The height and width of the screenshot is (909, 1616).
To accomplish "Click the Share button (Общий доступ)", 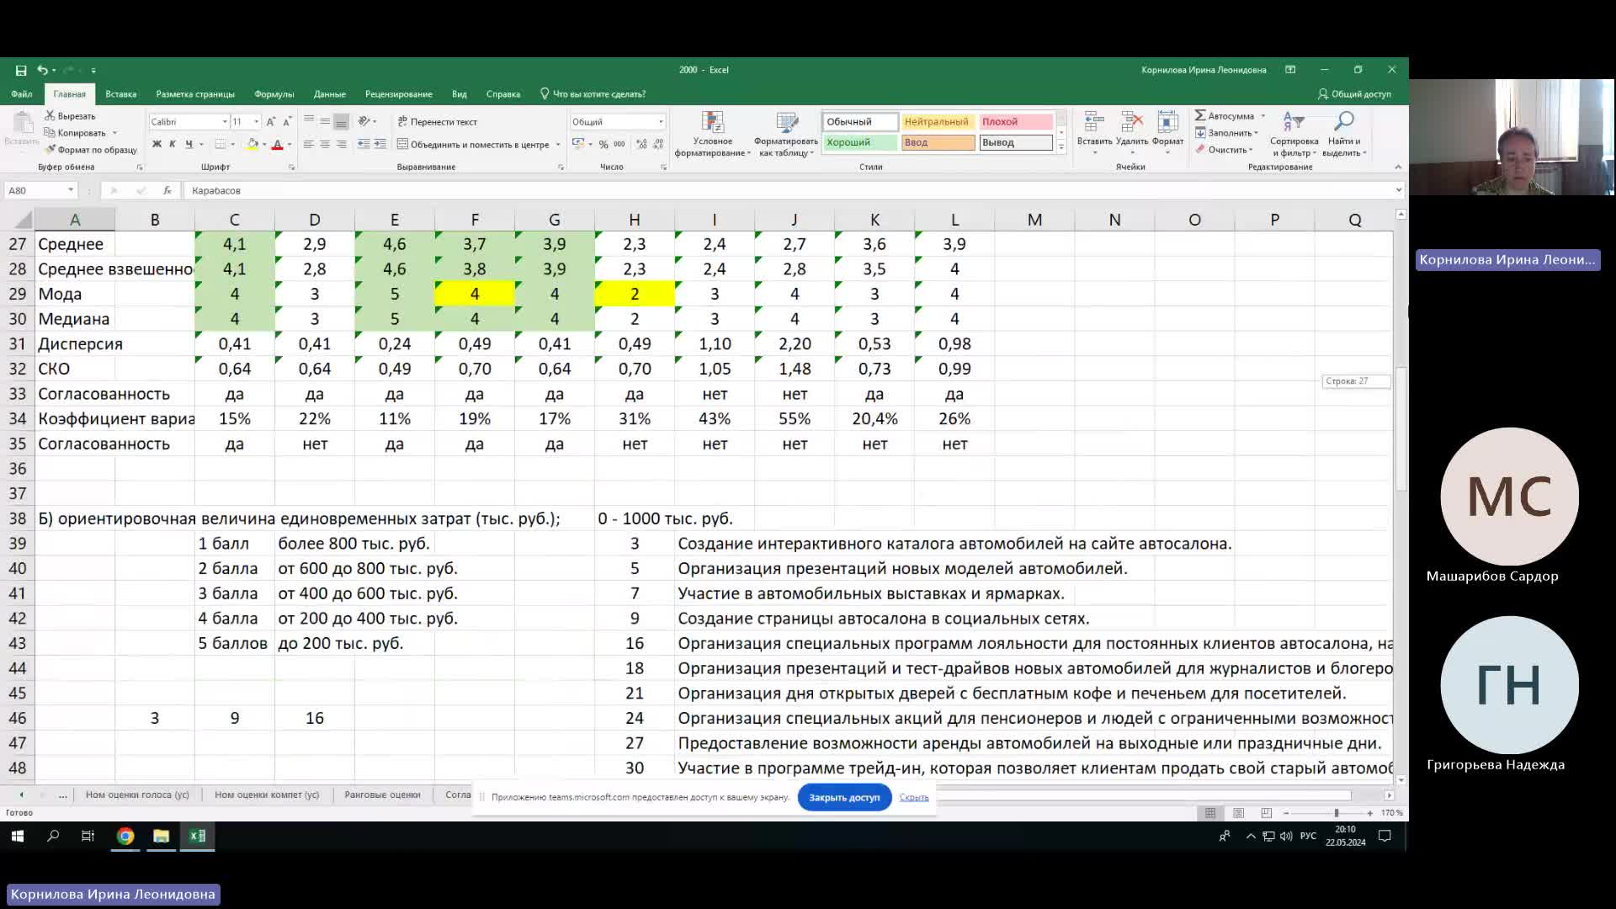I will (1355, 94).
